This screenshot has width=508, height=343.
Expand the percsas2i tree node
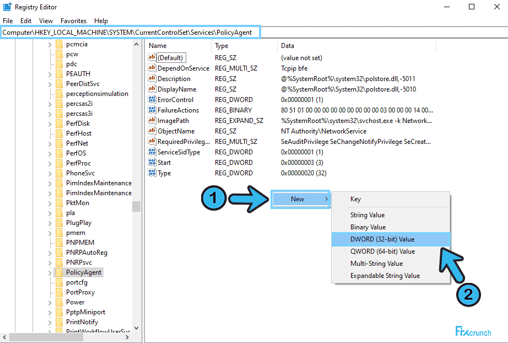click(x=50, y=104)
